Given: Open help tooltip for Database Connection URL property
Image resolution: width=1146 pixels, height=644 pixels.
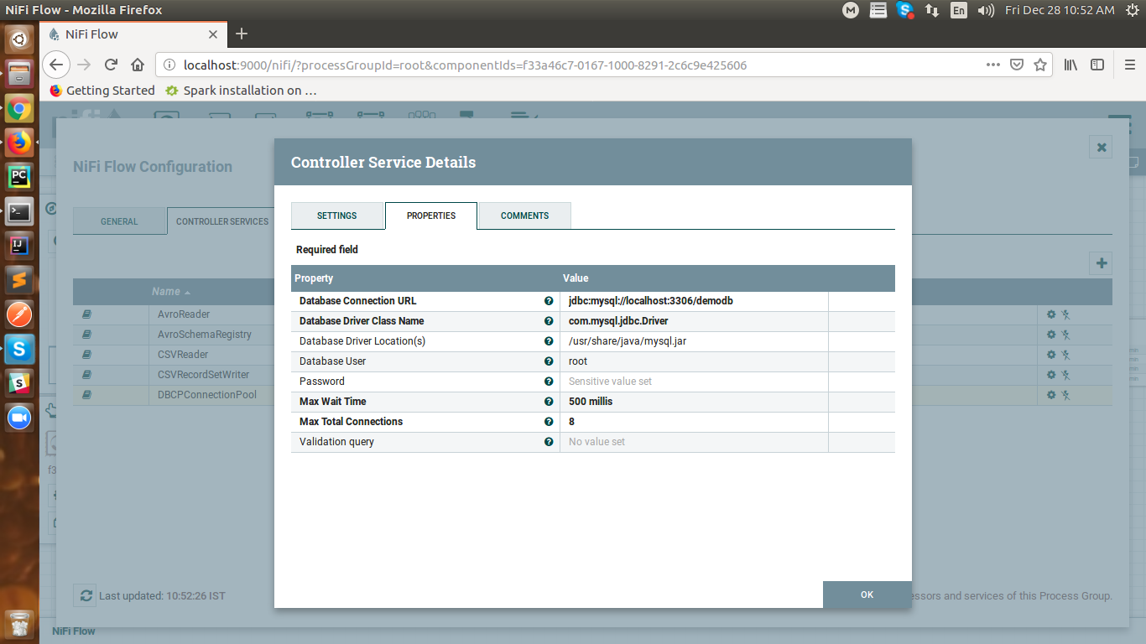Looking at the screenshot, I should (550, 300).
